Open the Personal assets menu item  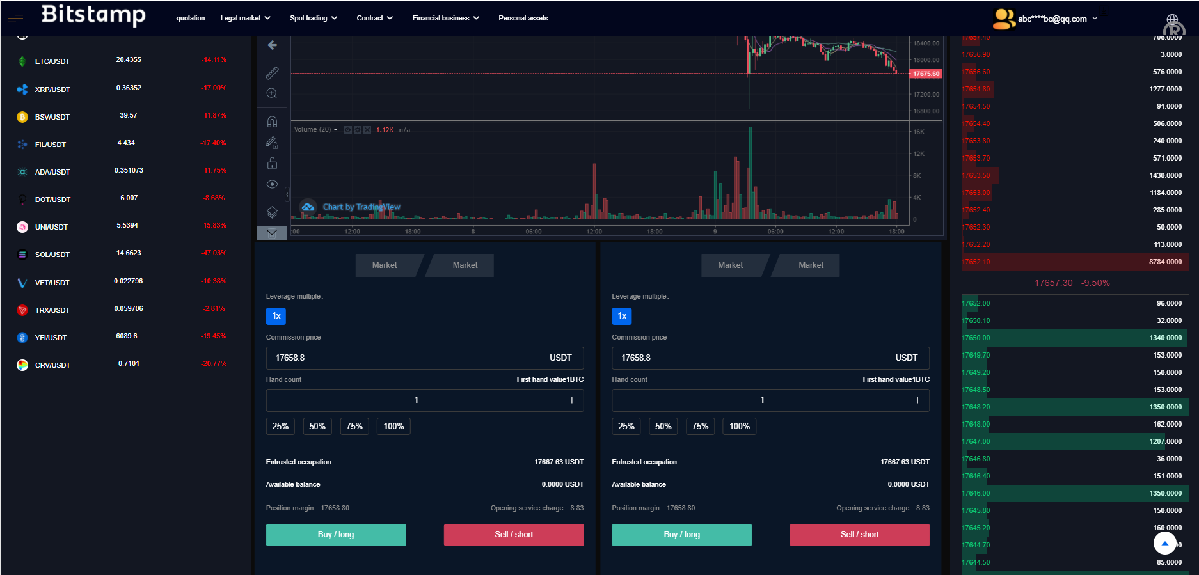pyautogui.click(x=523, y=18)
